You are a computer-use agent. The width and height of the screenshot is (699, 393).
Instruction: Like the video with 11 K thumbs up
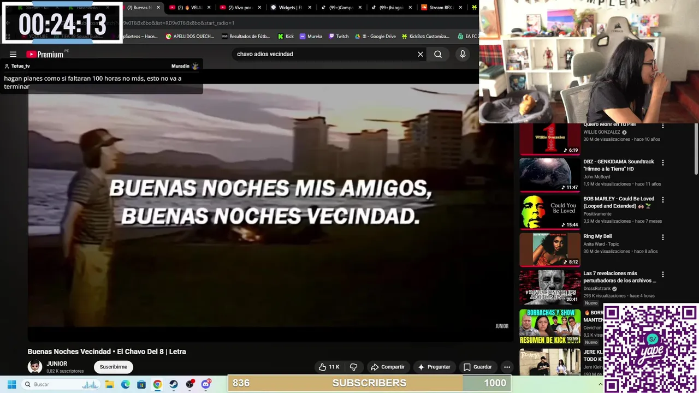pyautogui.click(x=329, y=367)
